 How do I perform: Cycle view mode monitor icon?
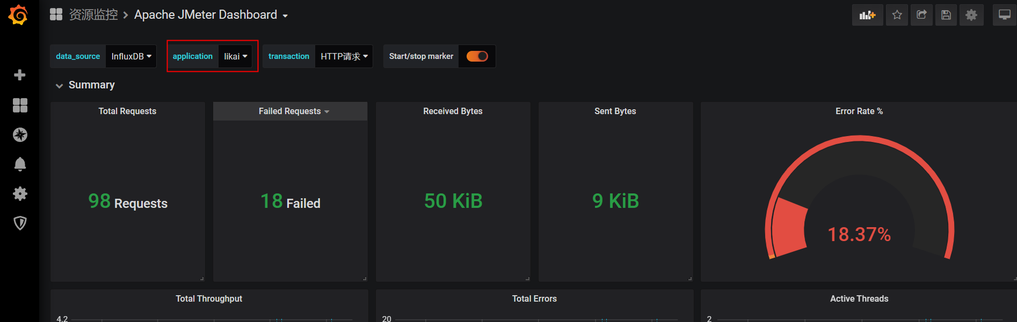click(x=1004, y=15)
